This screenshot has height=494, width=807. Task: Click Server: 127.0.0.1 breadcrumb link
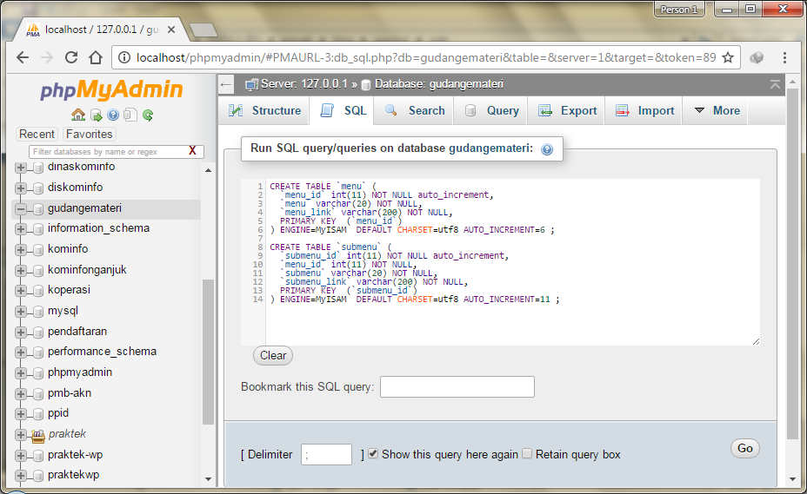[x=303, y=84]
